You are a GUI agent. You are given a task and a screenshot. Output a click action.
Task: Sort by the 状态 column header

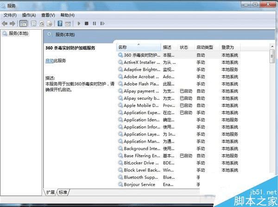186,47
